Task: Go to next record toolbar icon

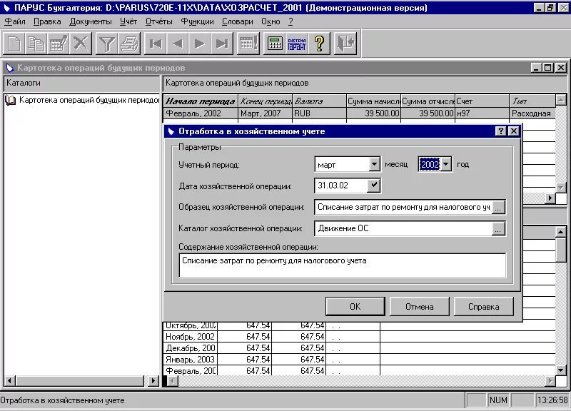Action: click(x=200, y=44)
